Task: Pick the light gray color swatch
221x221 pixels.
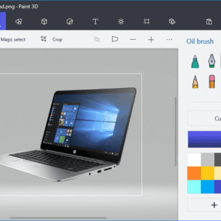Action: pos(208,160)
